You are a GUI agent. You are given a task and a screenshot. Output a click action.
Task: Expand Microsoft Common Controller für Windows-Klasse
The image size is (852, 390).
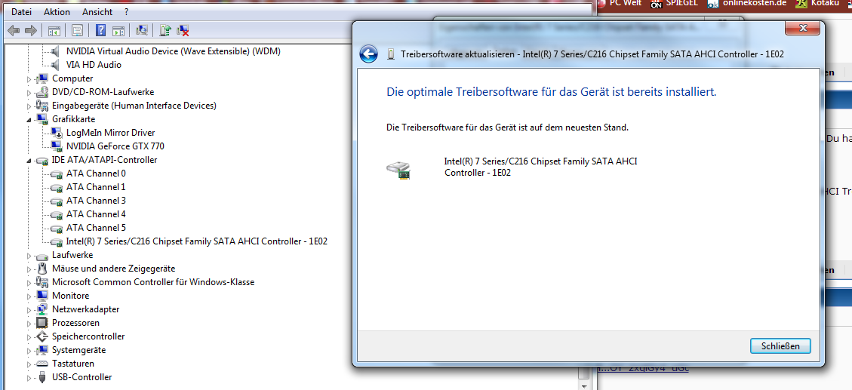tap(29, 282)
